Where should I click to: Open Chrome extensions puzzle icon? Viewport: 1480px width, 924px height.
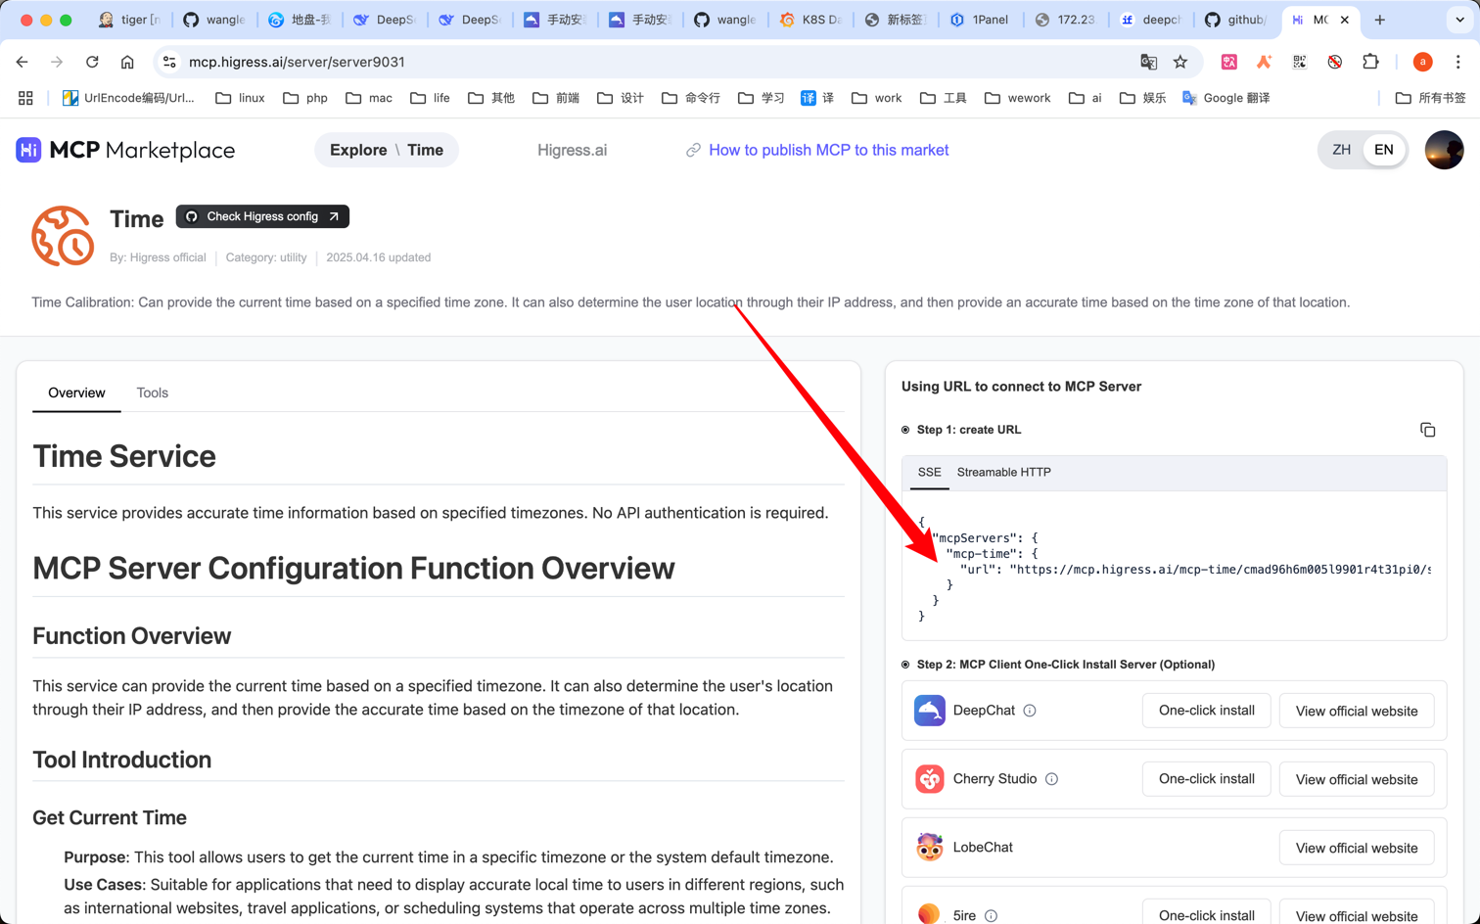1370,62
